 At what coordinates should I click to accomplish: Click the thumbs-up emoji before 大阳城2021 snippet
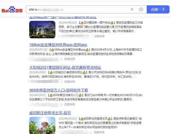[x=51, y=72]
